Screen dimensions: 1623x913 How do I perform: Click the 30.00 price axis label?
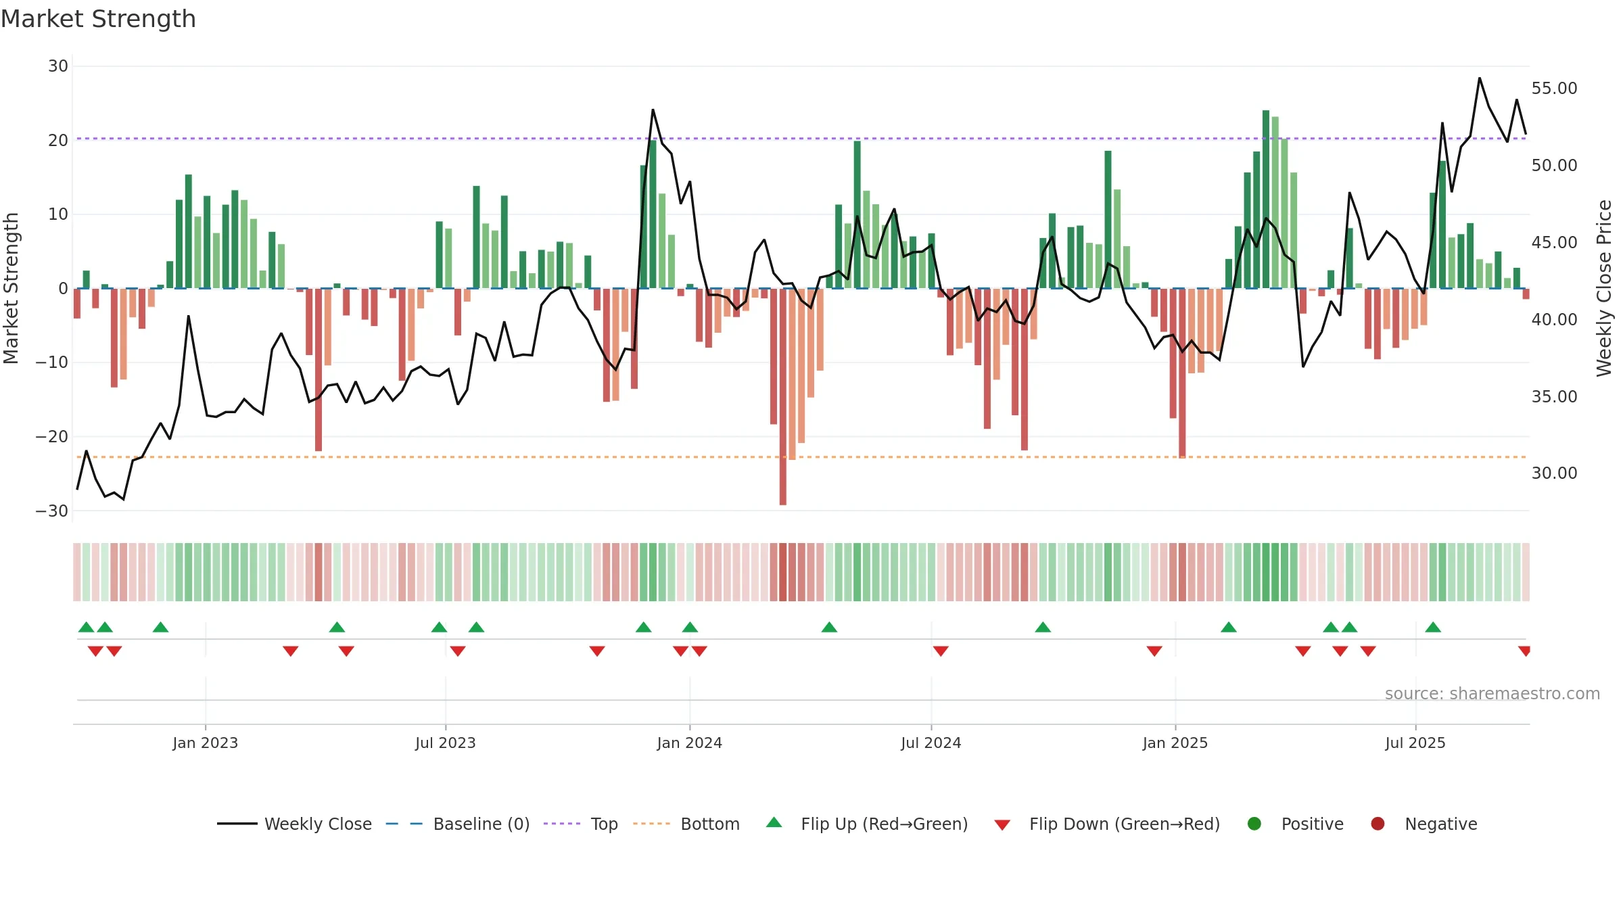[x=1554, y=473]
